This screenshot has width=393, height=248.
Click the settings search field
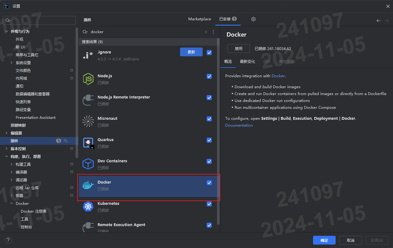pos(39,20)
